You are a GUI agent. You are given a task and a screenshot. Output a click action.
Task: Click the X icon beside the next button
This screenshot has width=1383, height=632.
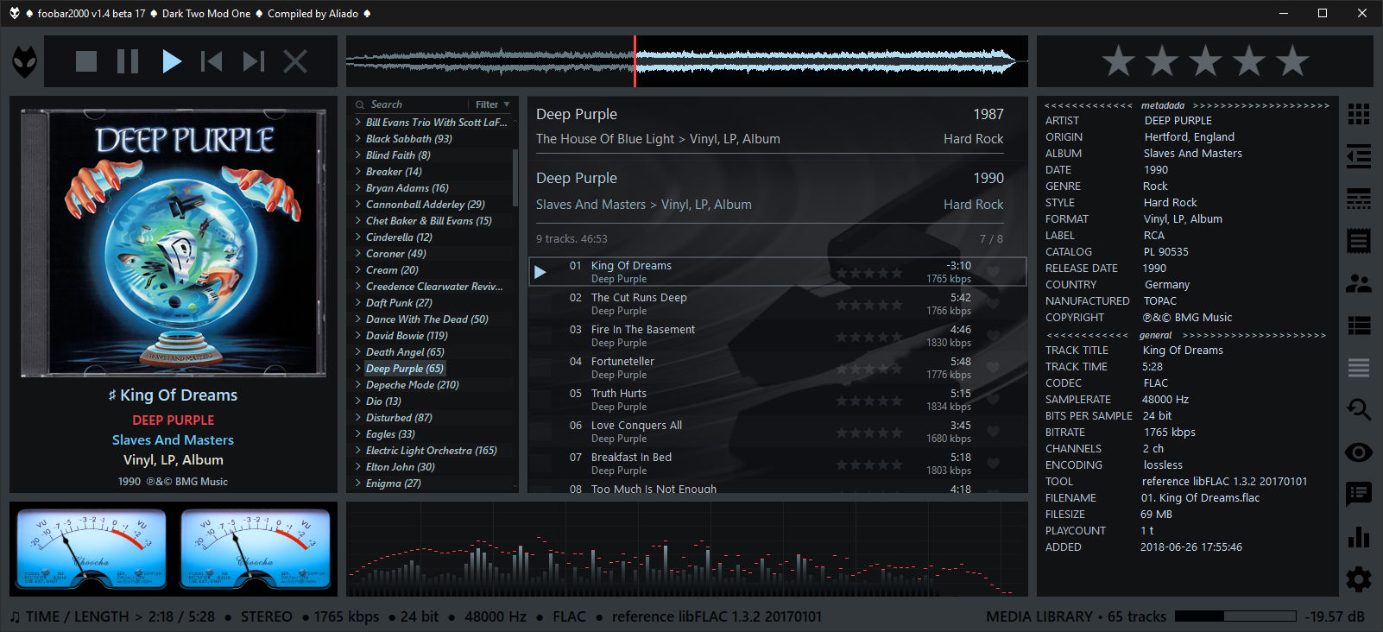[x=295, y=61]
